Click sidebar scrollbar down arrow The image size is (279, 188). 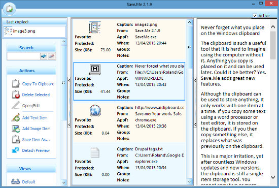[x=64, y=182]
